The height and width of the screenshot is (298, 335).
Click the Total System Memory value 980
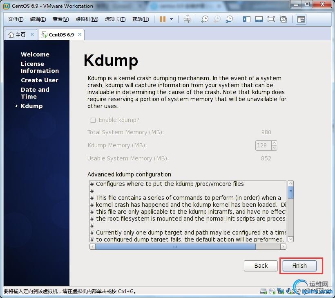click(x=266, y=133)
